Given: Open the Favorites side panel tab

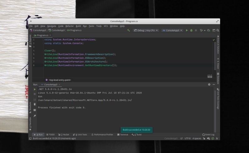Looking at the screenshot, I should coord(30,124).
